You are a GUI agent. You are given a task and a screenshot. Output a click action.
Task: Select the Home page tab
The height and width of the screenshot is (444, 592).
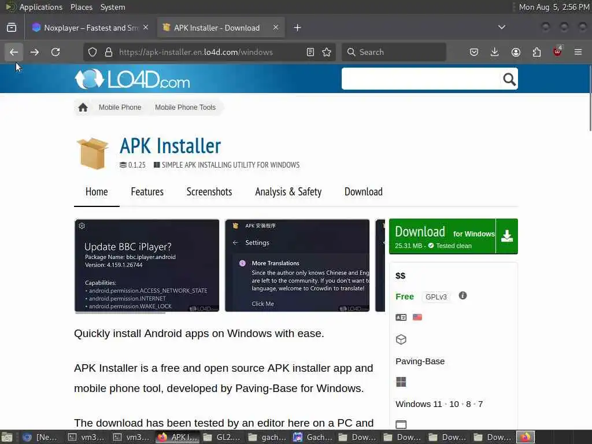point(97,192)
